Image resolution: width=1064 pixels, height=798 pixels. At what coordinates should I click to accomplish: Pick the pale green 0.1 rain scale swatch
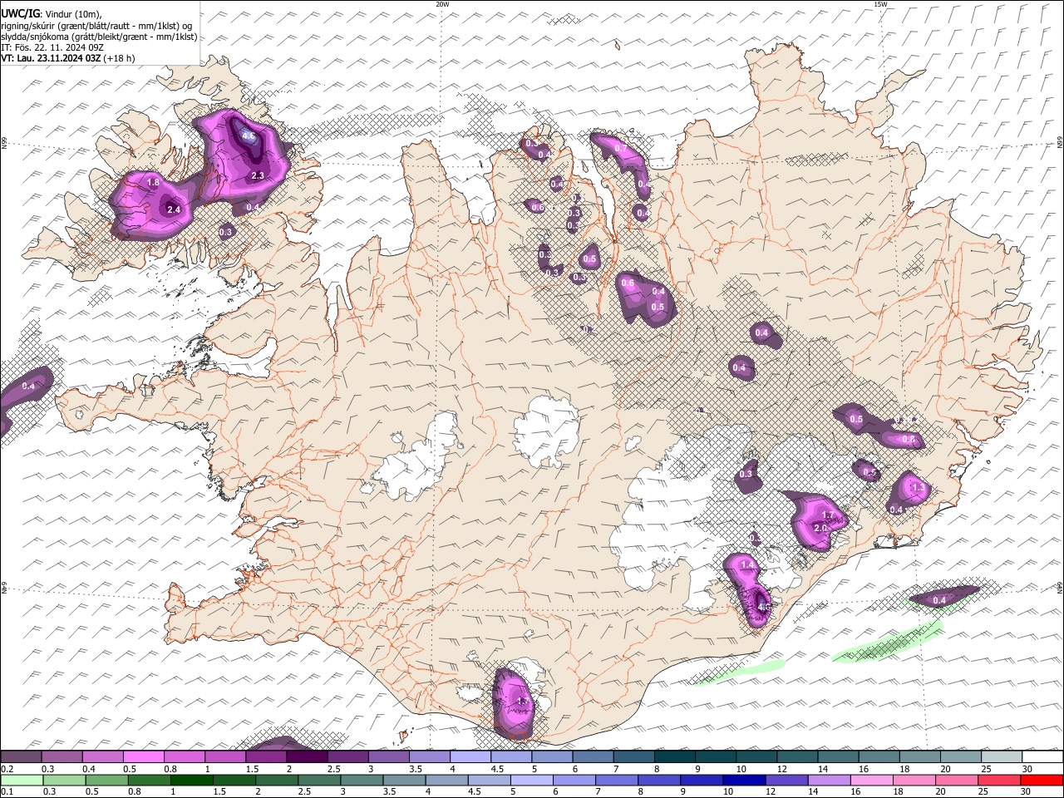coord(22,780)
